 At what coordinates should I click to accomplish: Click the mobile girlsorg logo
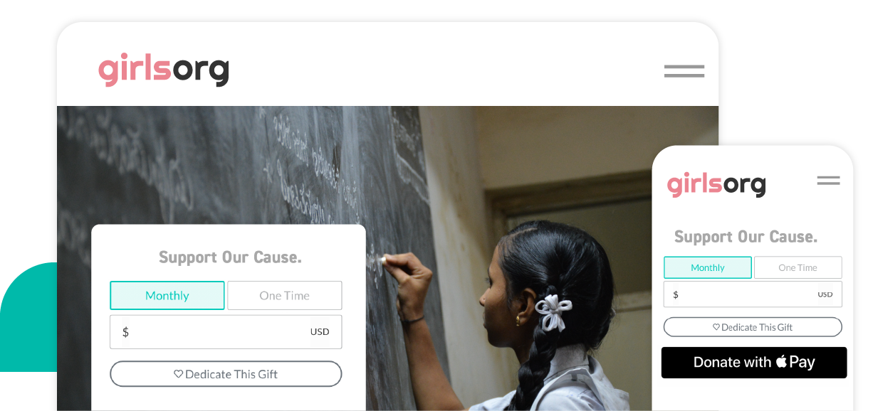716,184
